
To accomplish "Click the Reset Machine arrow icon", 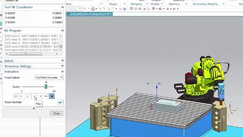I will [60, 102].
